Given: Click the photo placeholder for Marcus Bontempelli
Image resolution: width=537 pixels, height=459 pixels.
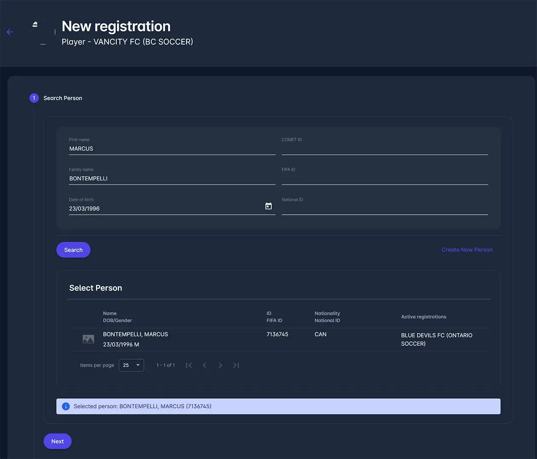Looking at the screenshot, I should point(88,339).
